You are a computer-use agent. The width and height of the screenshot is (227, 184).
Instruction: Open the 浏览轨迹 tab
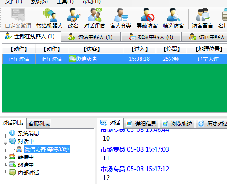pos(177,124)
